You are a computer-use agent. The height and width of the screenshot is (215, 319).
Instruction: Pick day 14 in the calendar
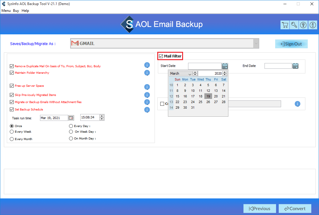click(x=224, y=91)
